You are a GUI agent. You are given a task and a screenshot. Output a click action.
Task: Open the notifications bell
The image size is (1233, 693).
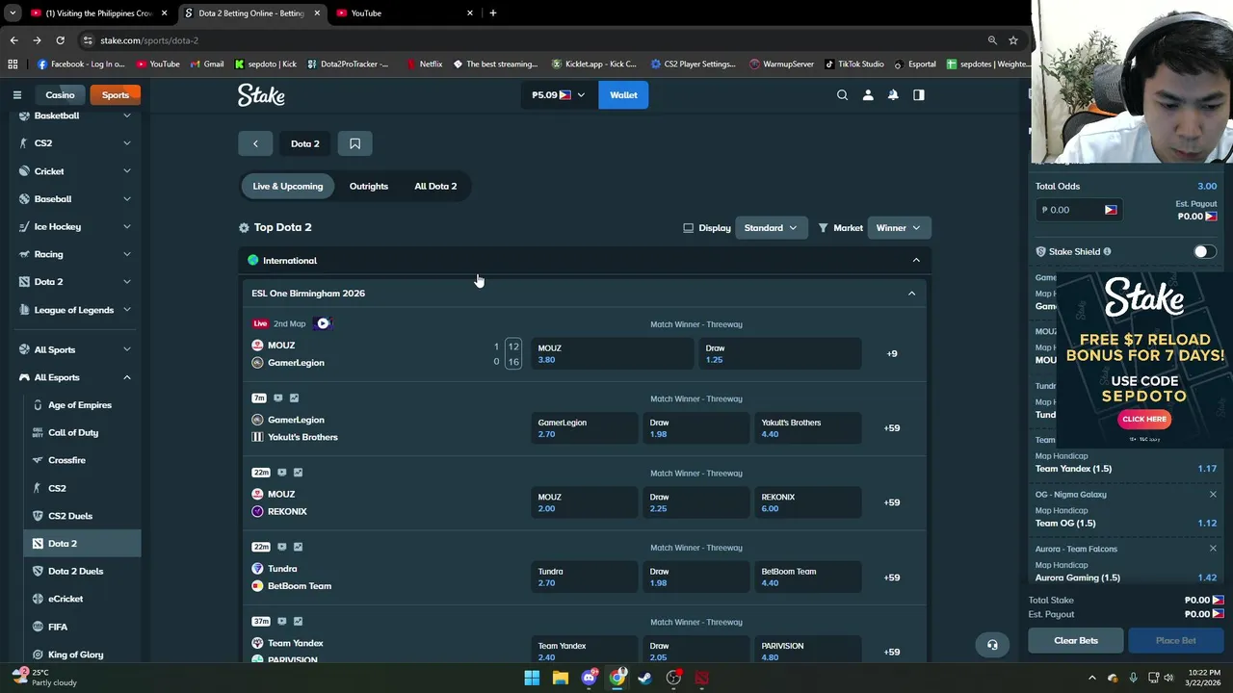click(893, 94)
